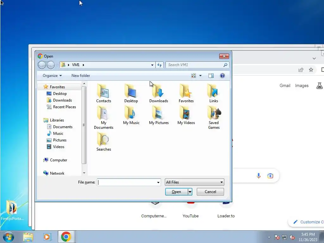
Task: Show the preview pane
Action: point(211,76)
